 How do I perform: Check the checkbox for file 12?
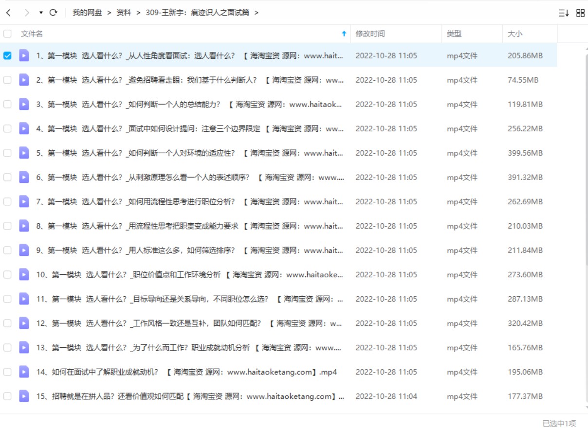(x=7, y=323)
